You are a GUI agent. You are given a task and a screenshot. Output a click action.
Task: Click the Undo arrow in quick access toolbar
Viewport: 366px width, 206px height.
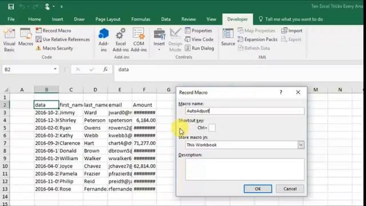pyautogui.click(x=22, y=6)
